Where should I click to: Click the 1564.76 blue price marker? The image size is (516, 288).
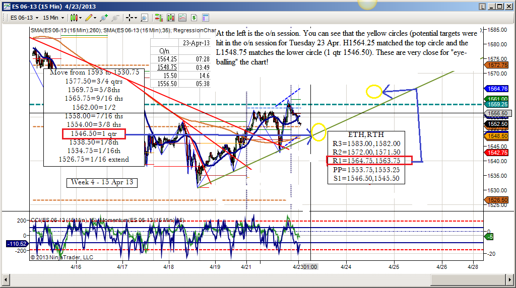(497, 89)
